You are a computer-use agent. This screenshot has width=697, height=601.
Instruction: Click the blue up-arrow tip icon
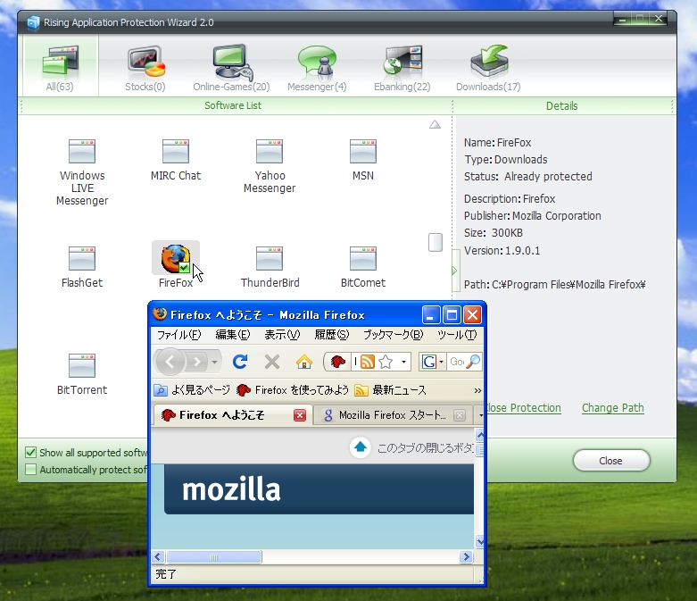coord(360,447)
